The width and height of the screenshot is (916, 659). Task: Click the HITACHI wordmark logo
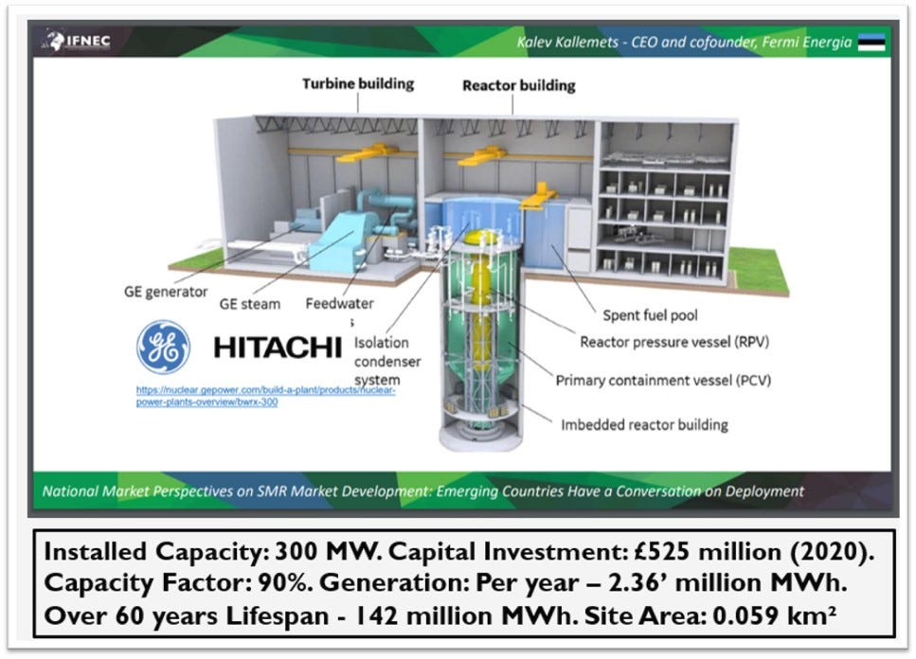[278, 347]
